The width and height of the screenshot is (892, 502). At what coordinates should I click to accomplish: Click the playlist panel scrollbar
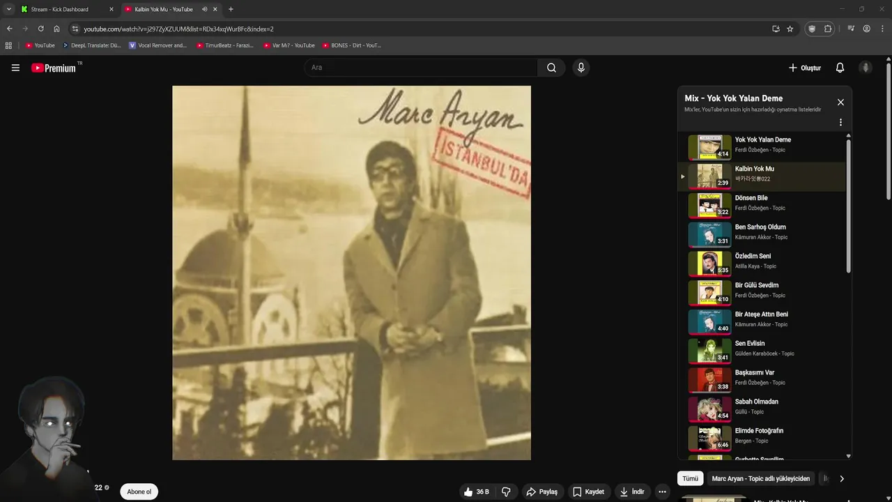point(848,206)
